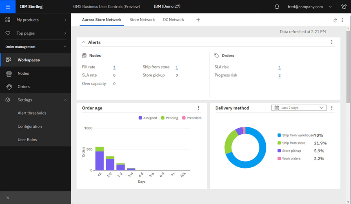Click the Workspaces sidebar icon
Image resolution: width=351 pixels, height=204 pixels.
click(x=9, y=60)
